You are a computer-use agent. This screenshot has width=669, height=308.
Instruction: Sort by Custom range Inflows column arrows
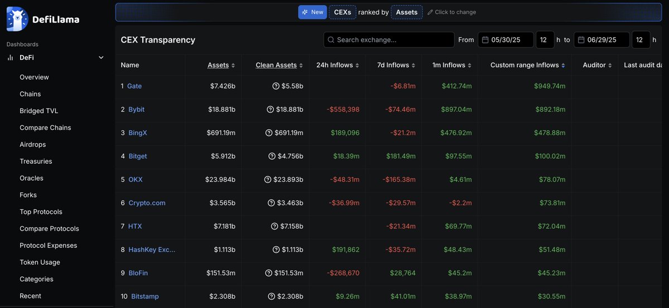point(563,65)
